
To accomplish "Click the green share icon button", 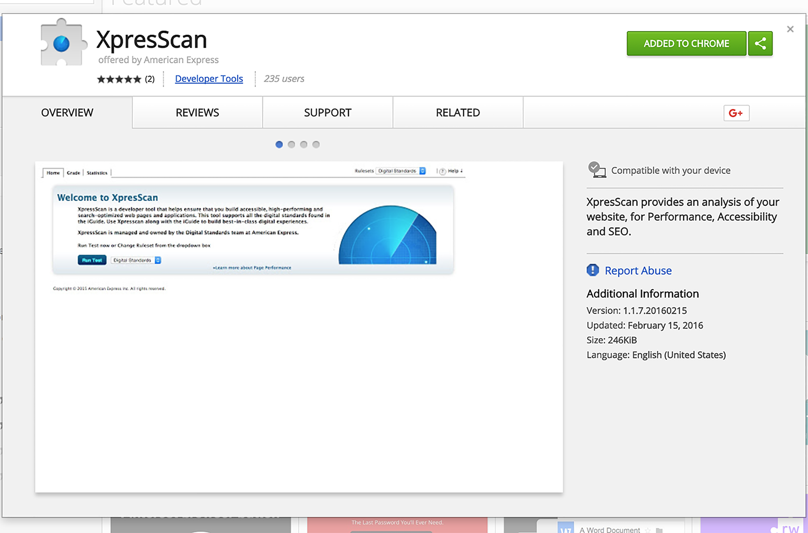I will tap(760, 44).
